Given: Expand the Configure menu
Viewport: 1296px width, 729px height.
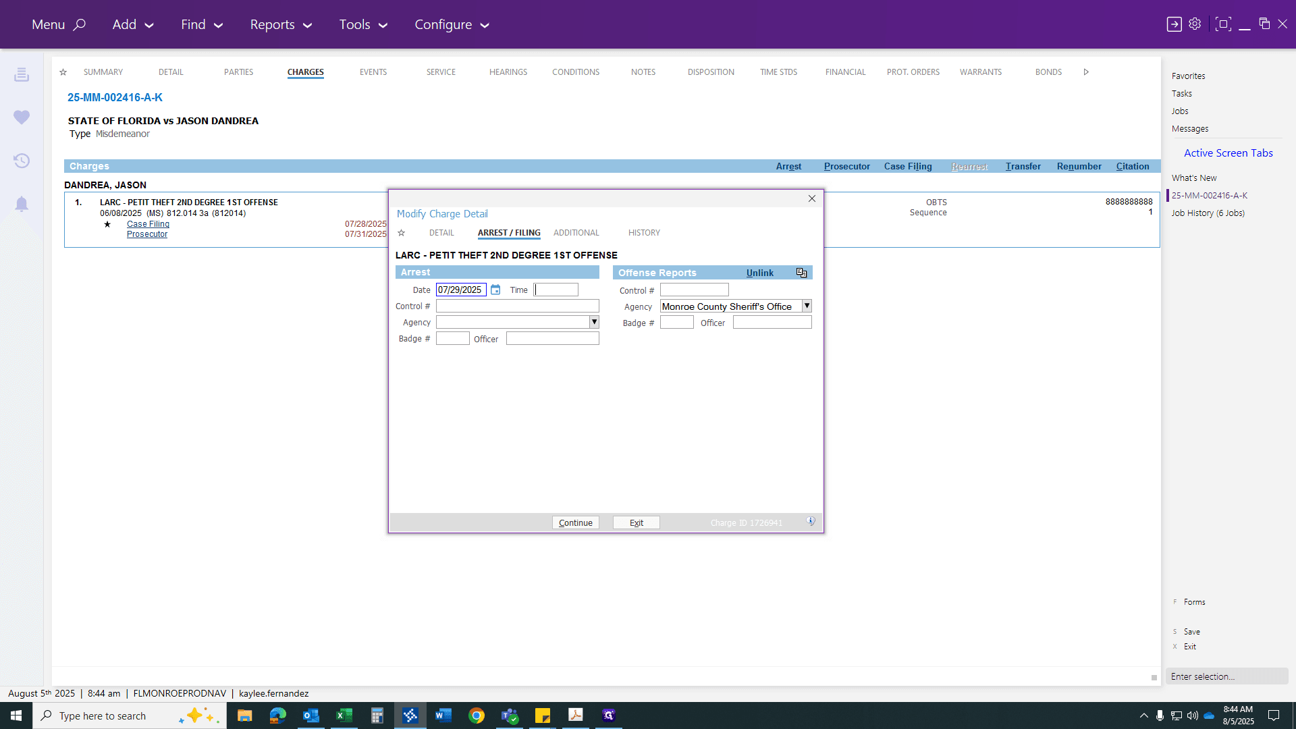Looking at the screenshot, I should pyautogui.click(x=452, y=24).
